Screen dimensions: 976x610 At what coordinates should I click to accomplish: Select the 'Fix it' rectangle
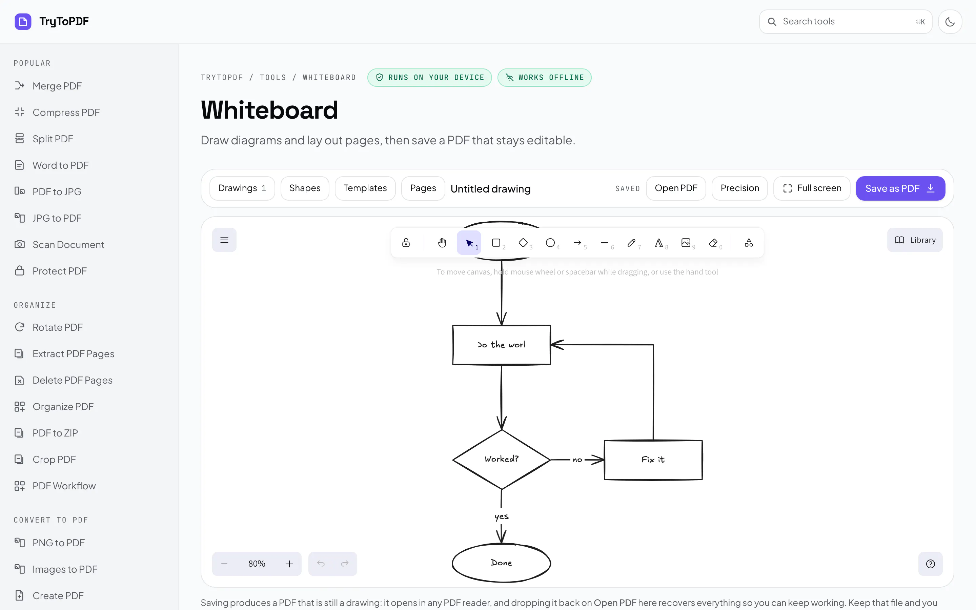(653, 460)
